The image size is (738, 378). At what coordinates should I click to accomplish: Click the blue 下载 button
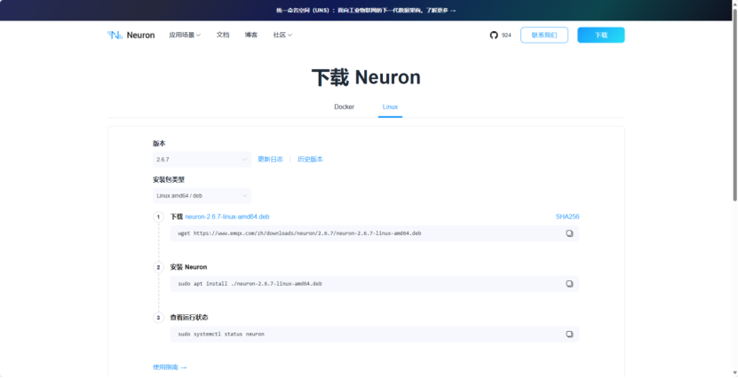pyautogui.click(x=601, y=35)
